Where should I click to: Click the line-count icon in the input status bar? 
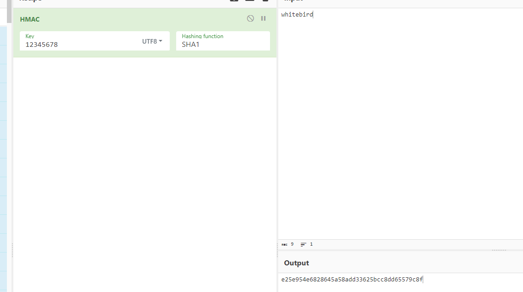point(303,244)
